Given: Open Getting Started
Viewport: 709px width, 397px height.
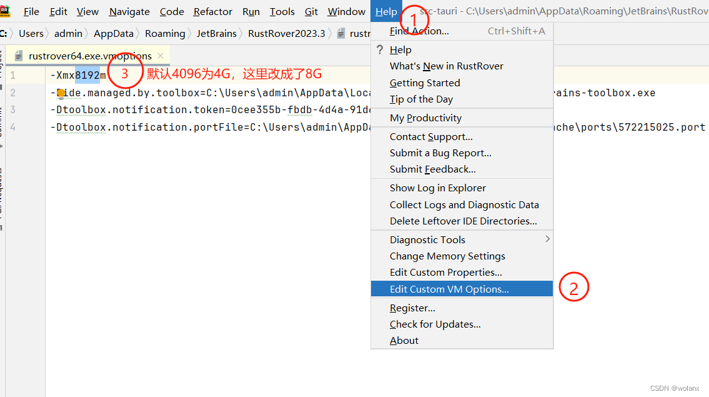Looking at the screenshot, I should click(462, 83).
